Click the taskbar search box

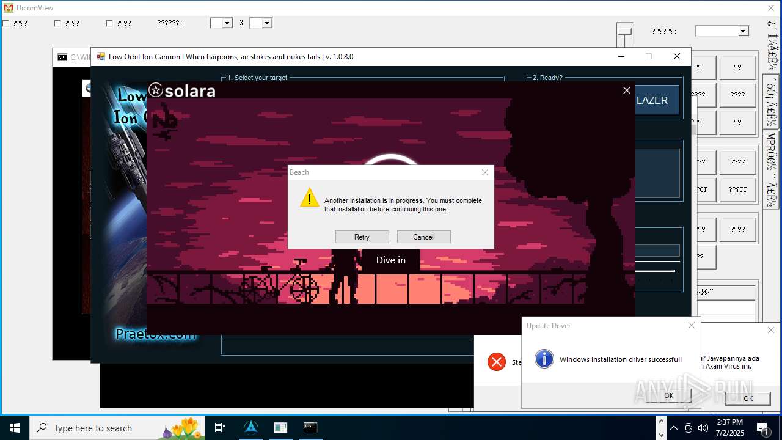point(117,428)
